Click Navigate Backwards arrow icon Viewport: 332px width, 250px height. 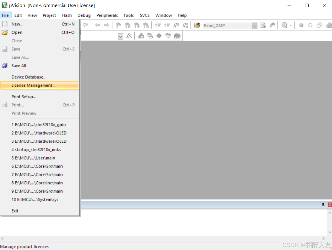pyautogui.click(x=98, y=25)
